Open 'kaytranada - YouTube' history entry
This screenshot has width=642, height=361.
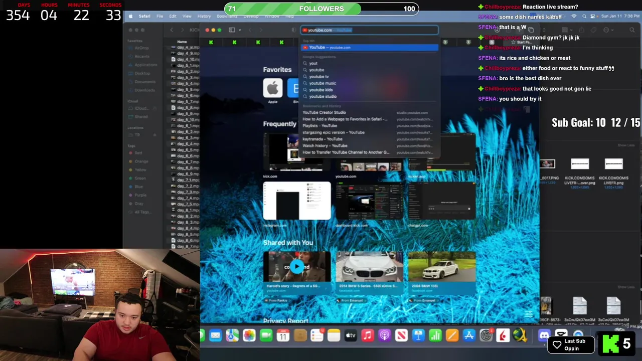369,139
